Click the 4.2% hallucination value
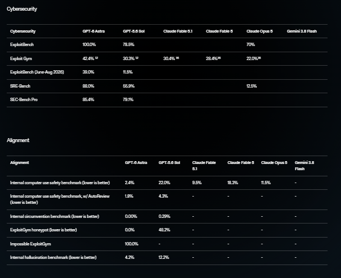This screenshot has width=341, height=278. pos(130,257)
